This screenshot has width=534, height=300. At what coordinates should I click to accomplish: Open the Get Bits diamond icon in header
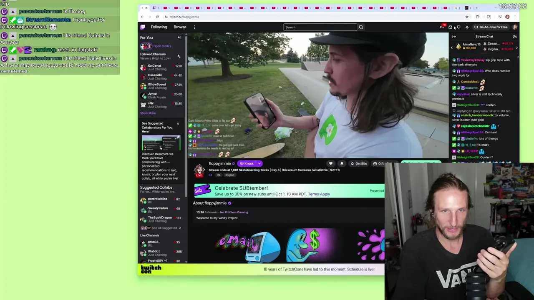[467, 27]
